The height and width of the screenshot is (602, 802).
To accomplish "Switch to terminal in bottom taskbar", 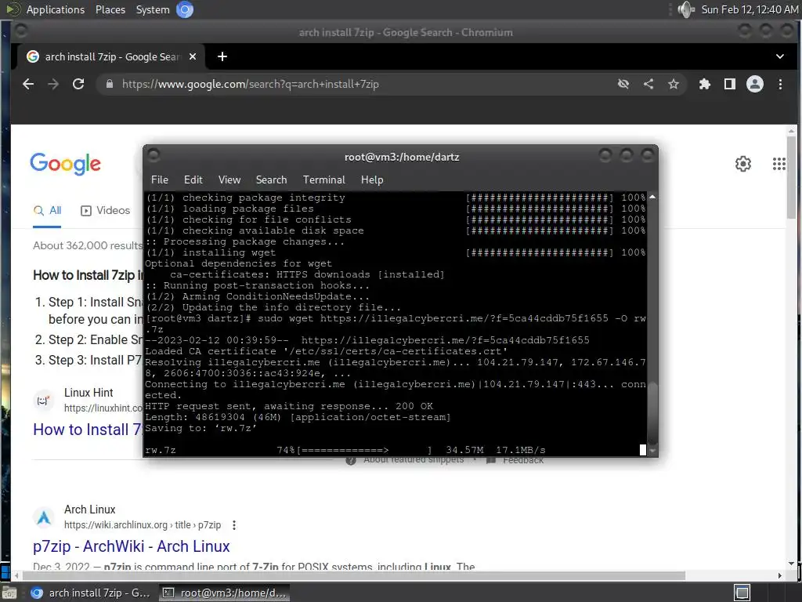I will point(224,593).
